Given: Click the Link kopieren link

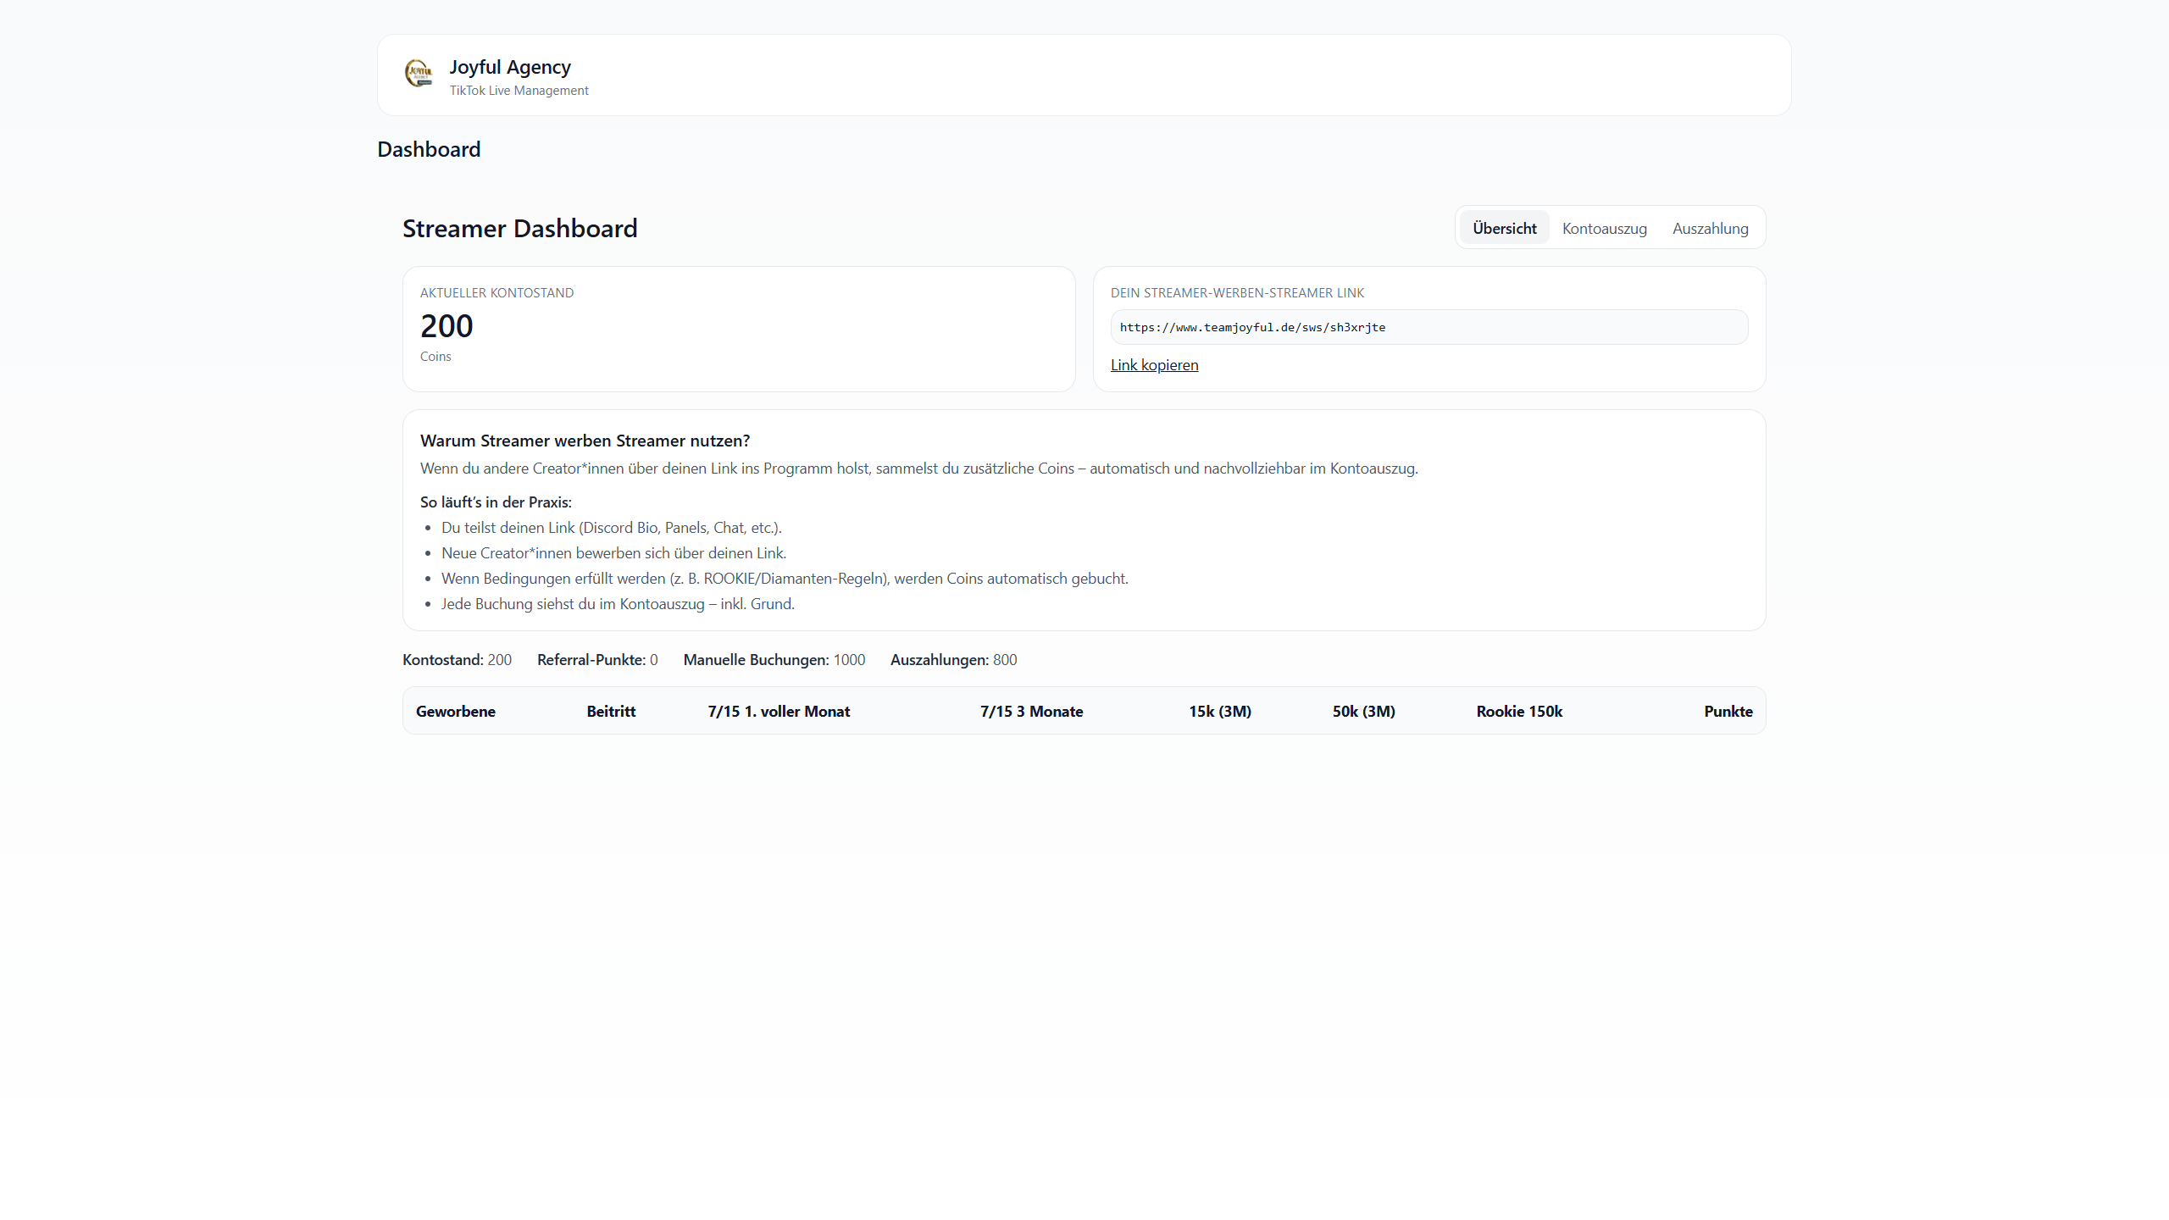Looking at the screenshot, I should (x=1154, y=365).
